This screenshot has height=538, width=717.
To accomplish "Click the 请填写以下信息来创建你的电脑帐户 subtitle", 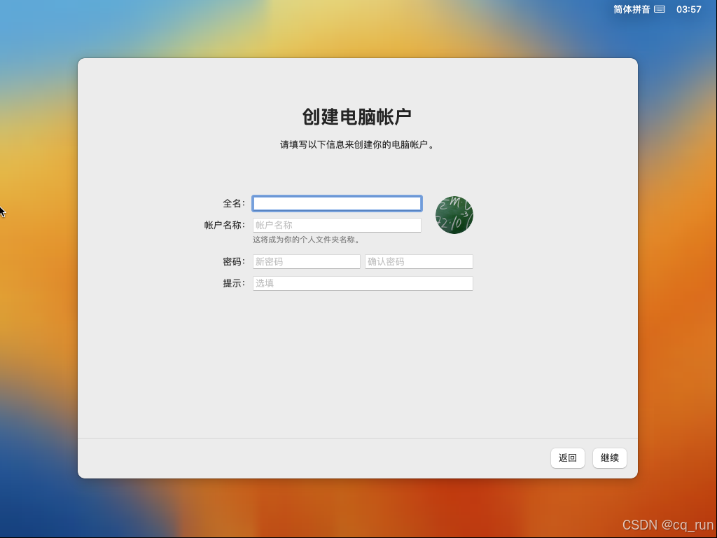I will point(357,144).
